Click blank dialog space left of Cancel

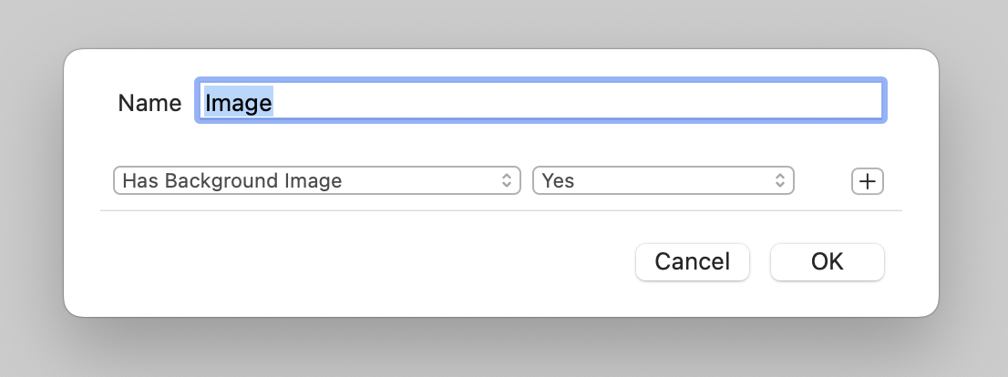point(365,262)
